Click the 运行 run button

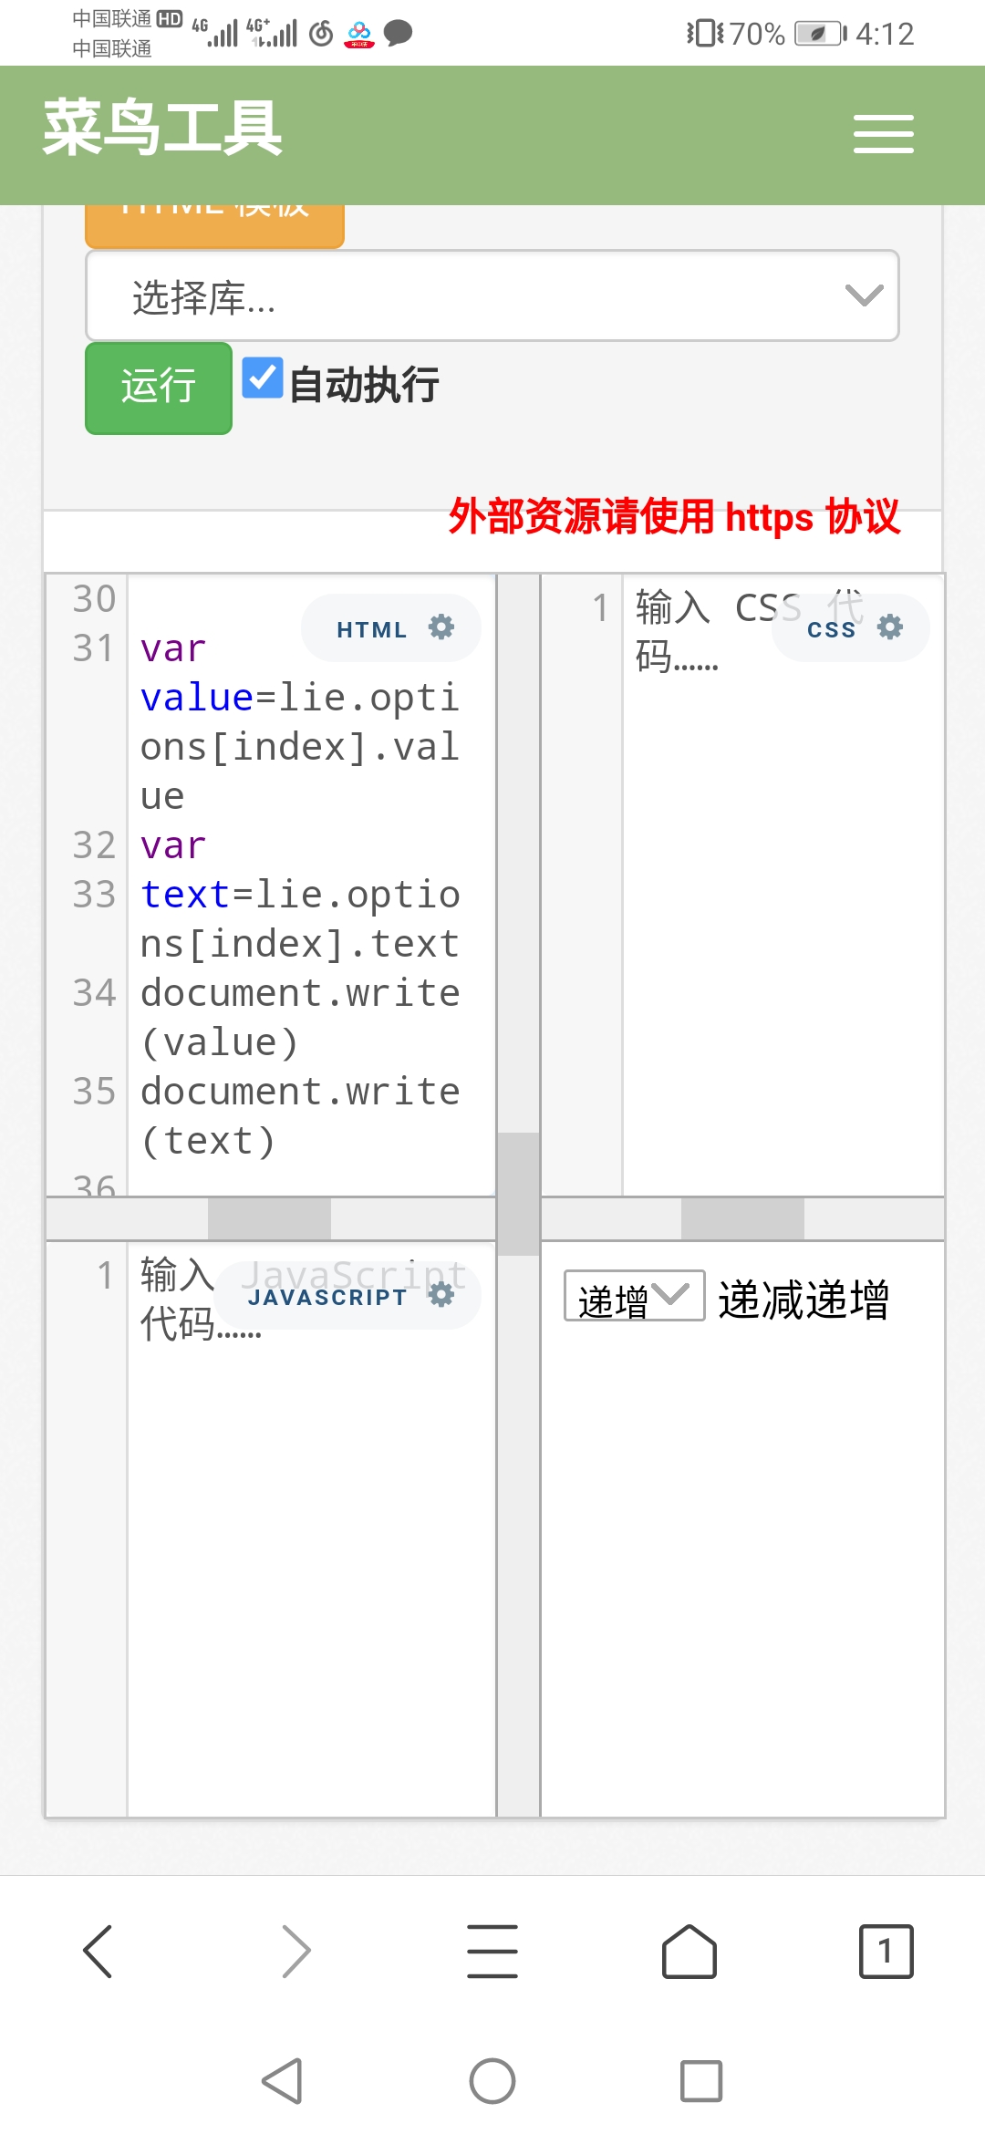[x=159, y=388]
